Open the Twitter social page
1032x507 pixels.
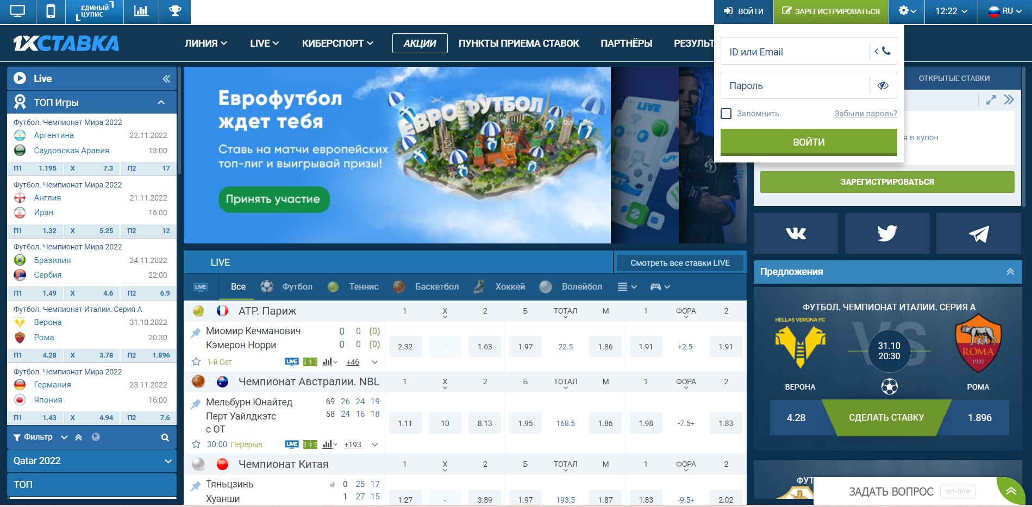[887, 234]
